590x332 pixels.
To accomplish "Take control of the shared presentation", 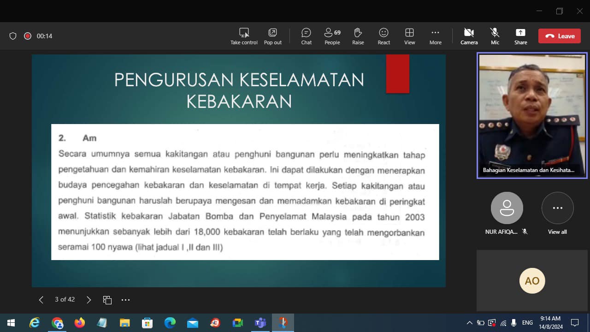I will point(244,36).
